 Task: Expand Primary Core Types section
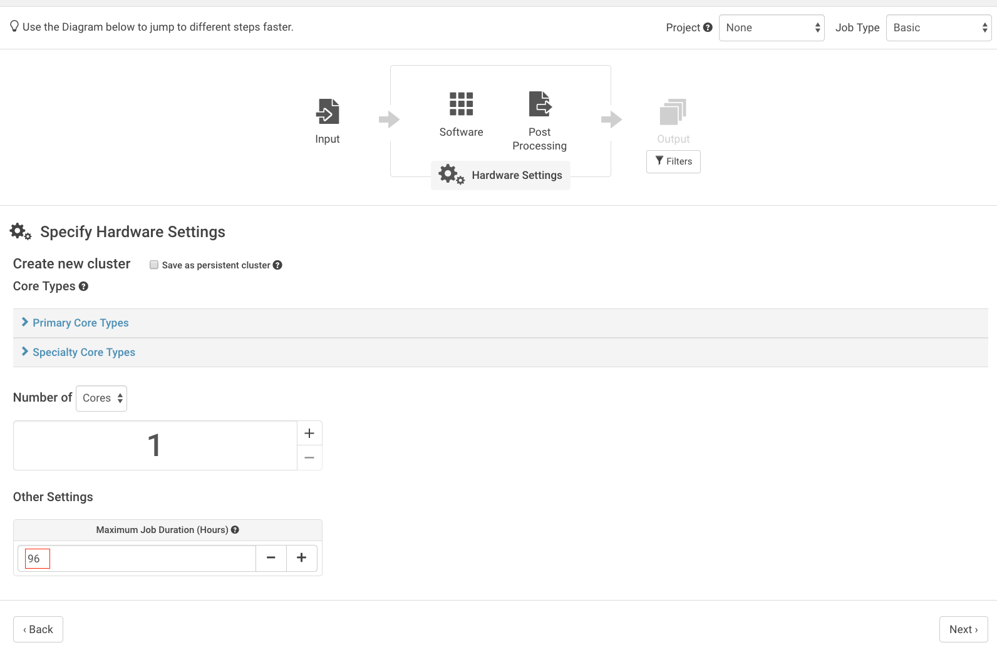click(81, 323)
